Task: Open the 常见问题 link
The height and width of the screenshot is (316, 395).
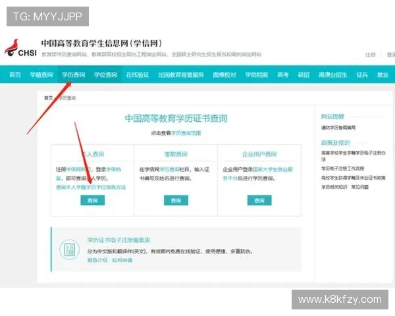Action: click(359, 187)
